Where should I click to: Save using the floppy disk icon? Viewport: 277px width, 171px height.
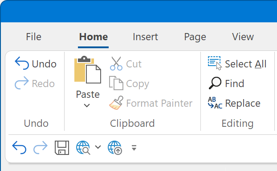pos(62,148)
